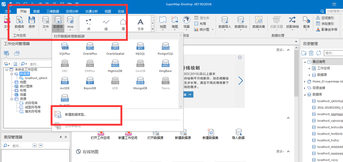The image size is (343, 162).
Task: Click 字段索引 in the ribbon
Action: [x=325, y=24]
